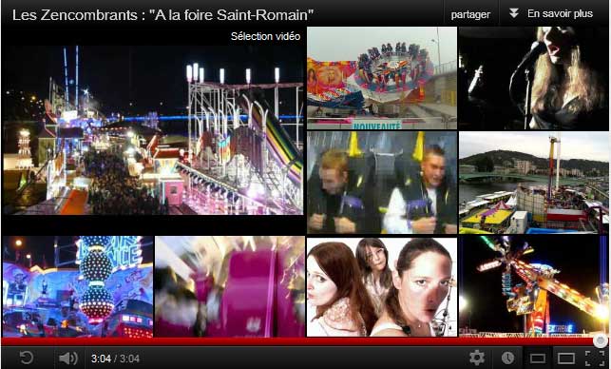Open the settings gear menu
The height and width of the screenshot is (369, 611).
477,358
